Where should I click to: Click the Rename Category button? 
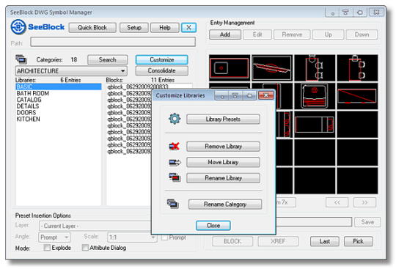click(225, 204)
